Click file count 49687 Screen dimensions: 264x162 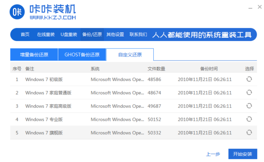click(x=154, y=106)
